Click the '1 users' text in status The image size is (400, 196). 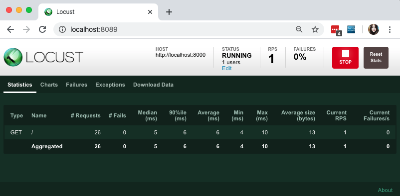click(x=231, y=62)
